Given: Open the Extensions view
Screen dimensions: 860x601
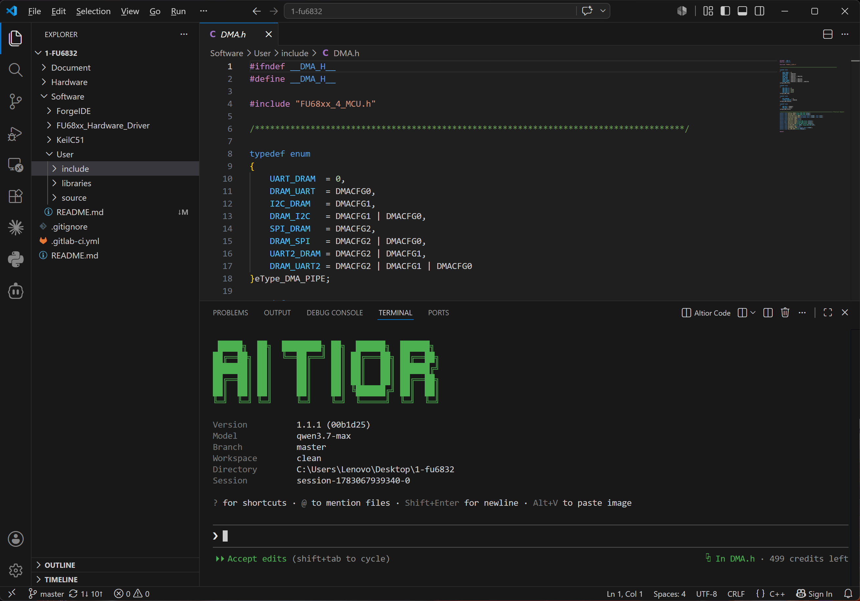Looking at the screenshot, I should tap(15, 196).
